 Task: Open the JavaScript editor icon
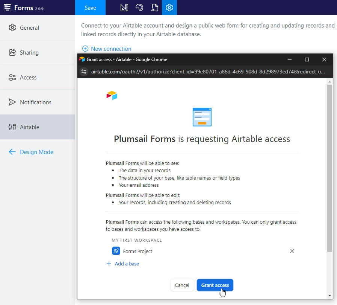154,8
